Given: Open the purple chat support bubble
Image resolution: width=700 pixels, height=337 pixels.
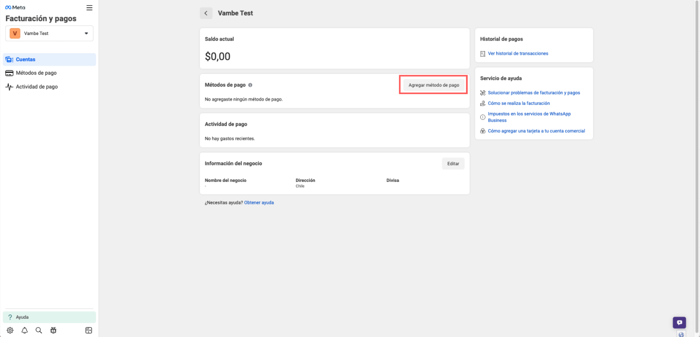Looking at the screenshot, I should click(679, 322).
